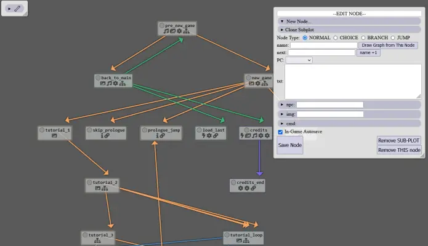428x246 pixels.
Task: Click hierarchy icon in tutorial_3 node
Action: click(x=97, y=240)
